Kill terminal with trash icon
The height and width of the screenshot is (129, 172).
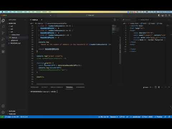159,87
